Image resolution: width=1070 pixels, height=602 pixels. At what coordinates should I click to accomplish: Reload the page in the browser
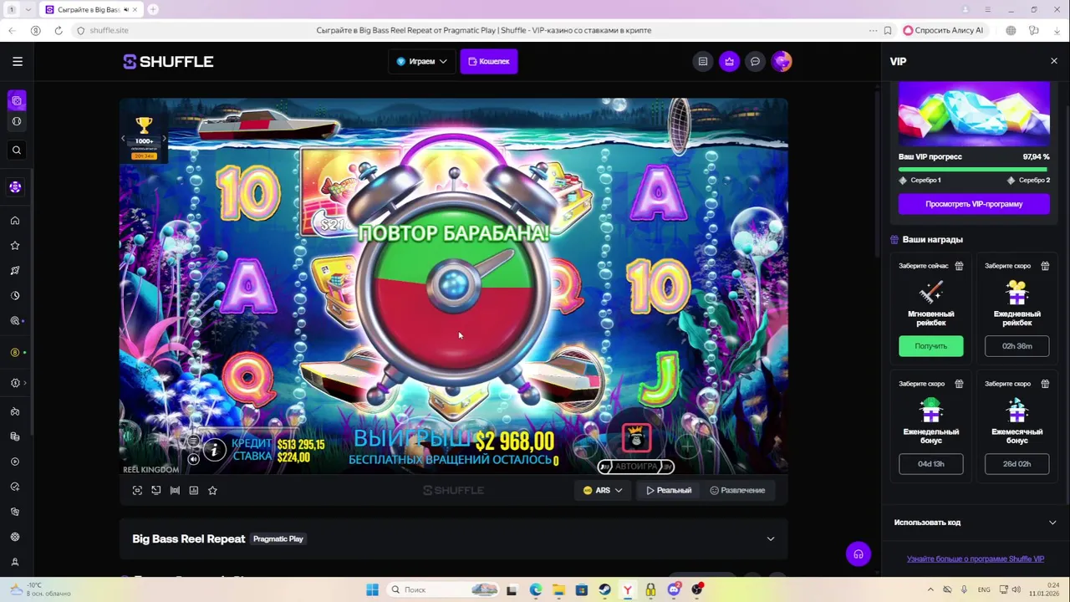59,30
